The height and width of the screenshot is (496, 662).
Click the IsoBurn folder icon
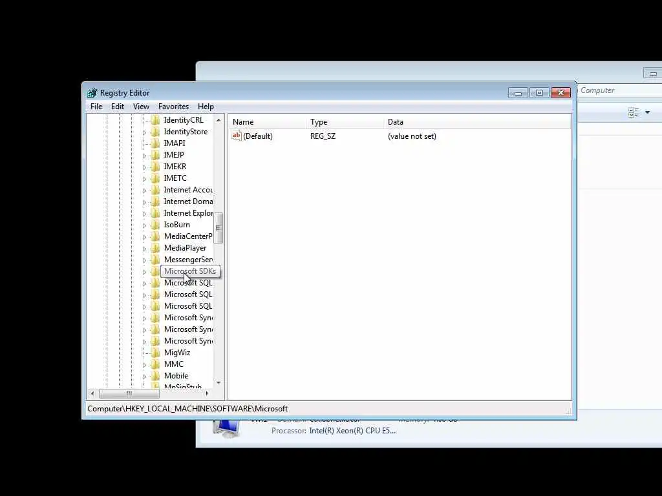pyautogui.click(x=155, y=225)
